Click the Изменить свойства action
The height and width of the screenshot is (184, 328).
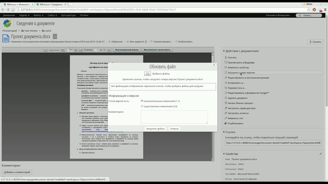pos(238,67)
